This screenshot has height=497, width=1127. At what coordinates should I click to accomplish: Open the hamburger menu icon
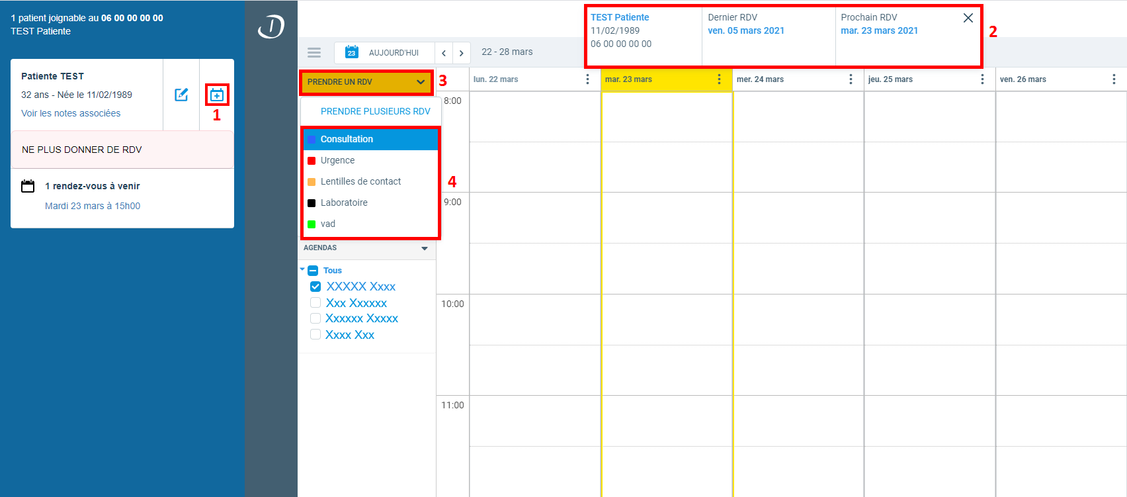pos(314,52)
